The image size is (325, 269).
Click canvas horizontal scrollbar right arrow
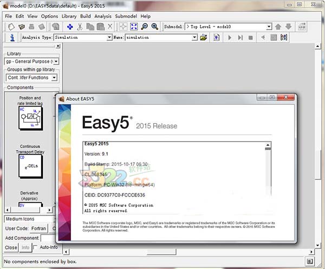(x=311, y=252)
